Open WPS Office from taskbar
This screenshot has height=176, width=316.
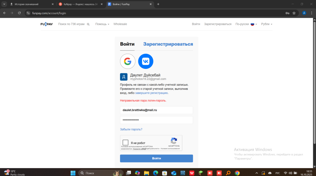pyautogui.click(x=192, y=173)
